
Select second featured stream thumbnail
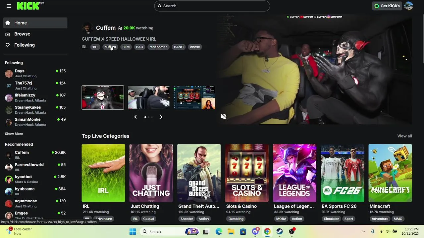pos(149,98)
